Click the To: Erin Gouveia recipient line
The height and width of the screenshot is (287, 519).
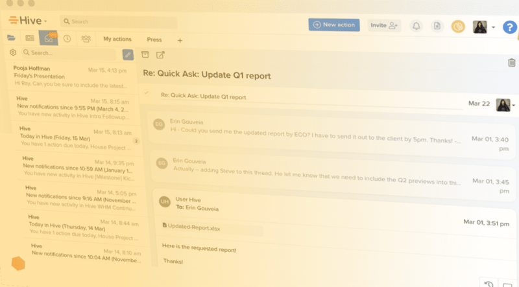point(197,208)
